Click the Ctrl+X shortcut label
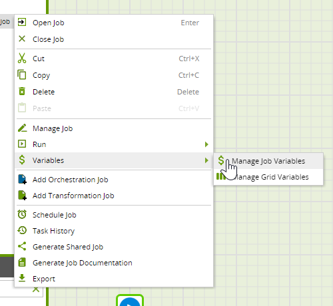 tap(189, 59)
